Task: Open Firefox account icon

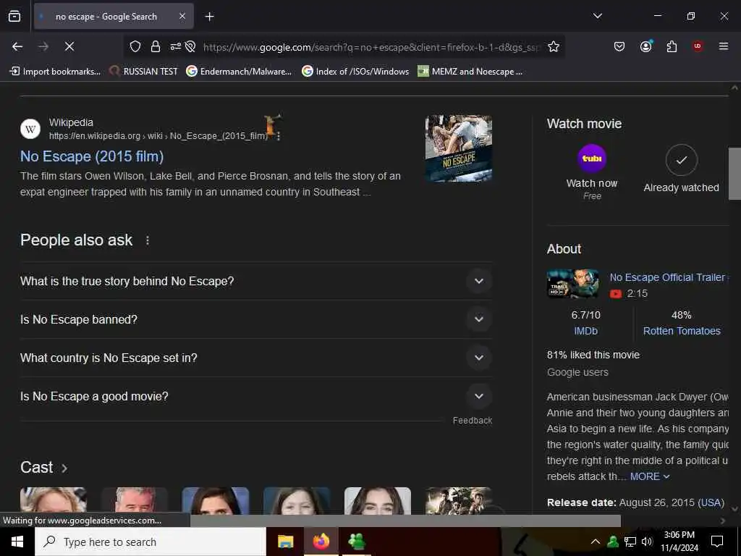Action: click(646, 46)
